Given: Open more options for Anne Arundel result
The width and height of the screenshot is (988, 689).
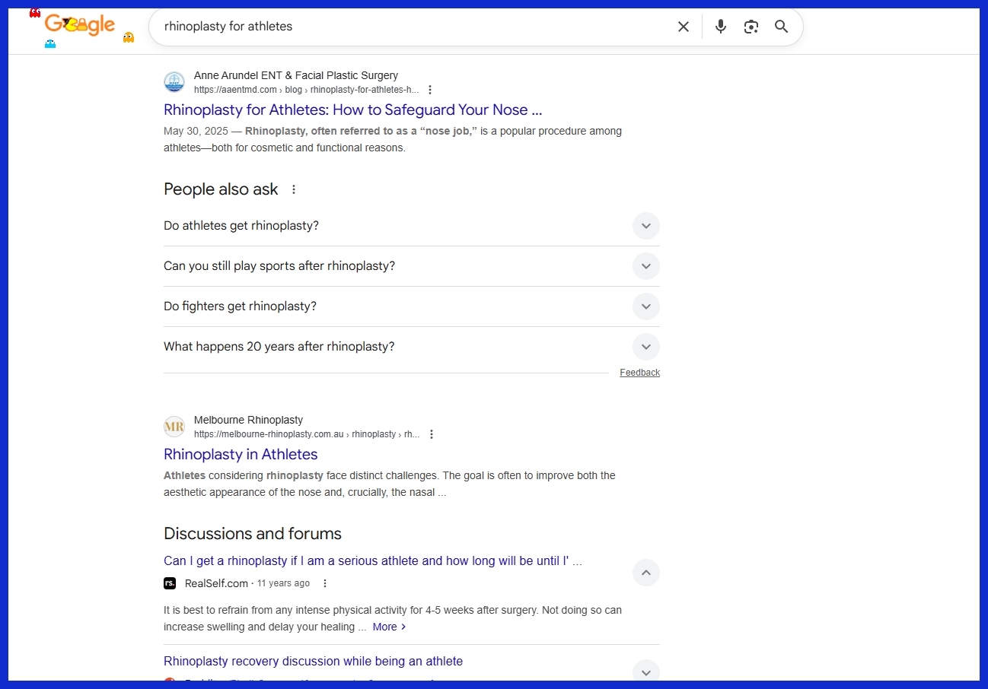Looking at the screenshot, I should coord(430,90).
